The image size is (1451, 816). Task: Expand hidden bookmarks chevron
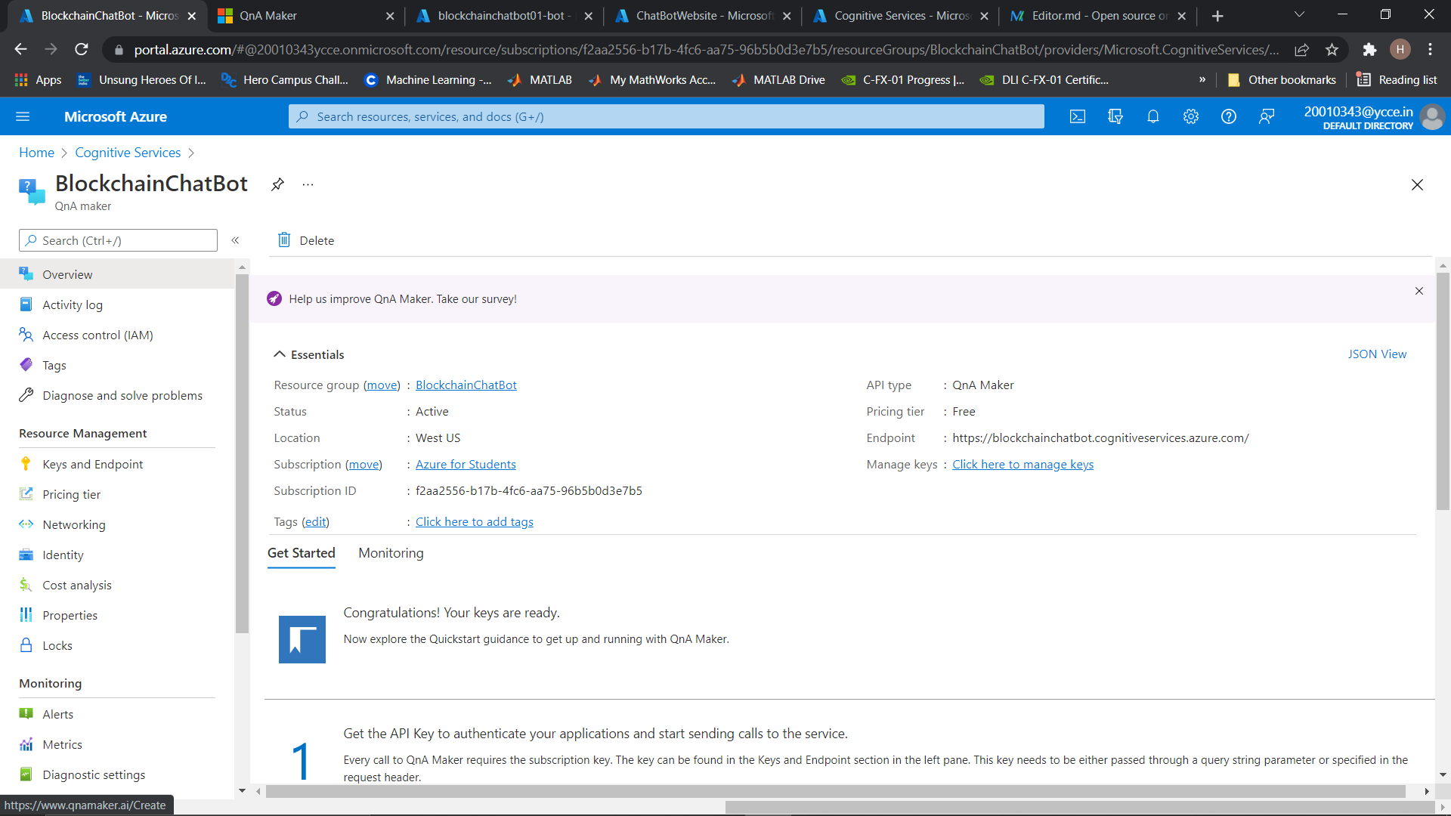click(1202, 79)
